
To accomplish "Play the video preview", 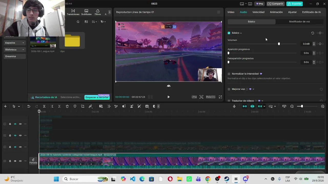I will click(168, 97).
